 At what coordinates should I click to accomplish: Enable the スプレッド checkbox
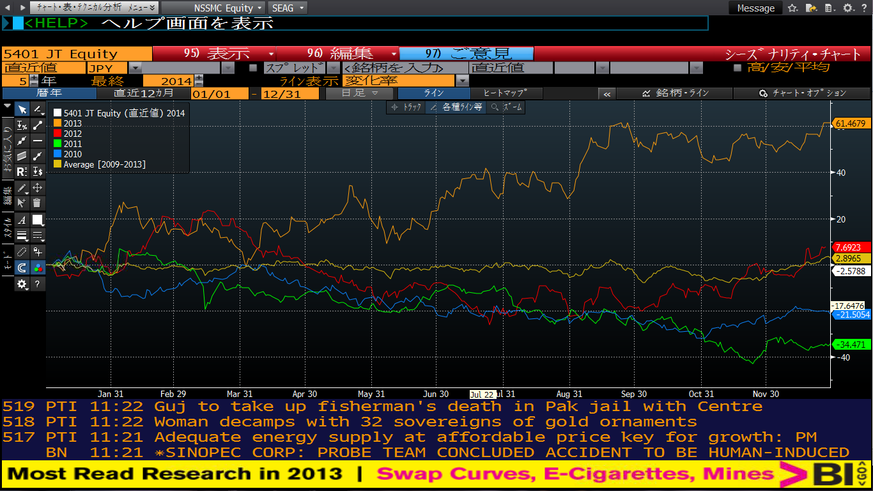(x=252, y=68)
